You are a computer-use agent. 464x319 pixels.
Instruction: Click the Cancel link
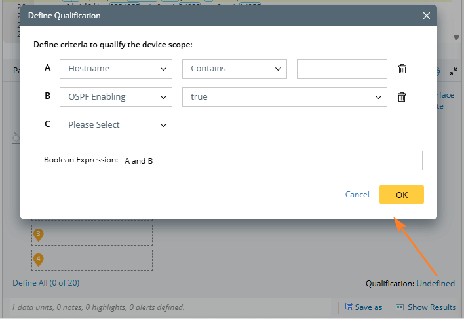click(x=357, y=195)
